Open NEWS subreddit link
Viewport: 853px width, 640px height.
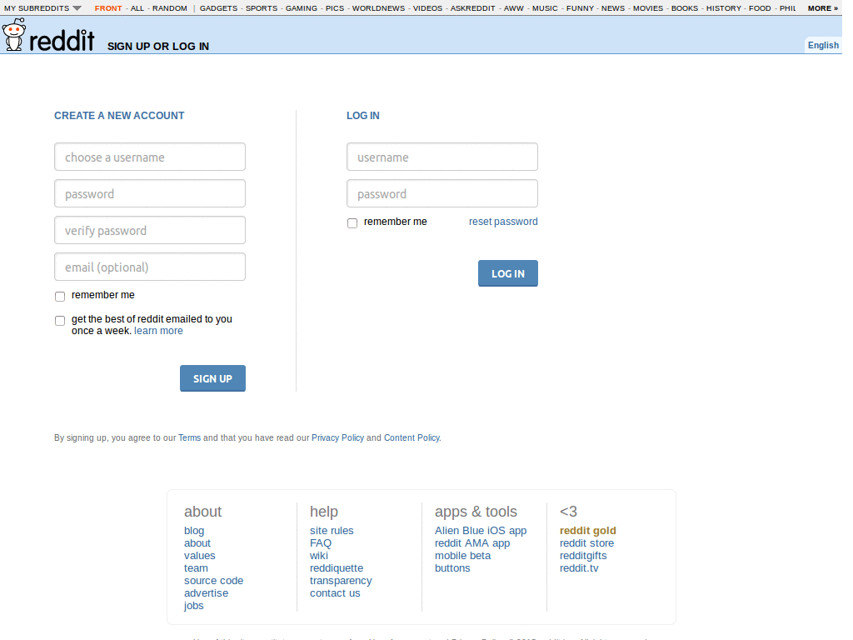point(612,8)
